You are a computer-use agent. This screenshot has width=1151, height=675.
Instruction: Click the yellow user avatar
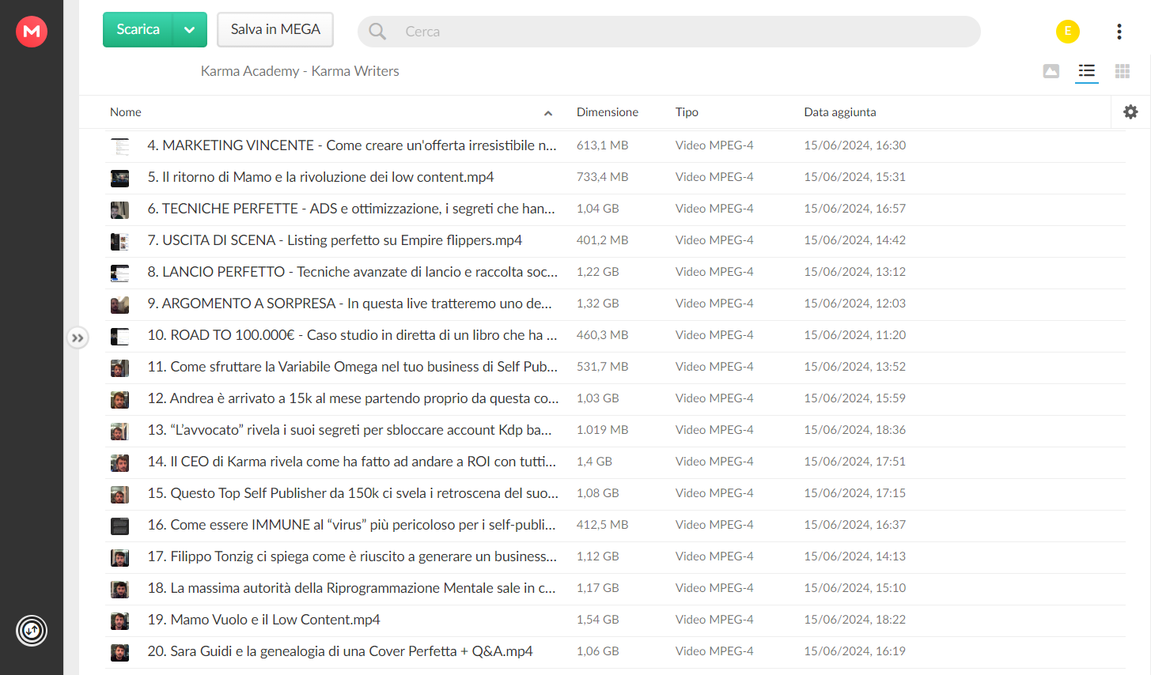tap(1068, 32)
